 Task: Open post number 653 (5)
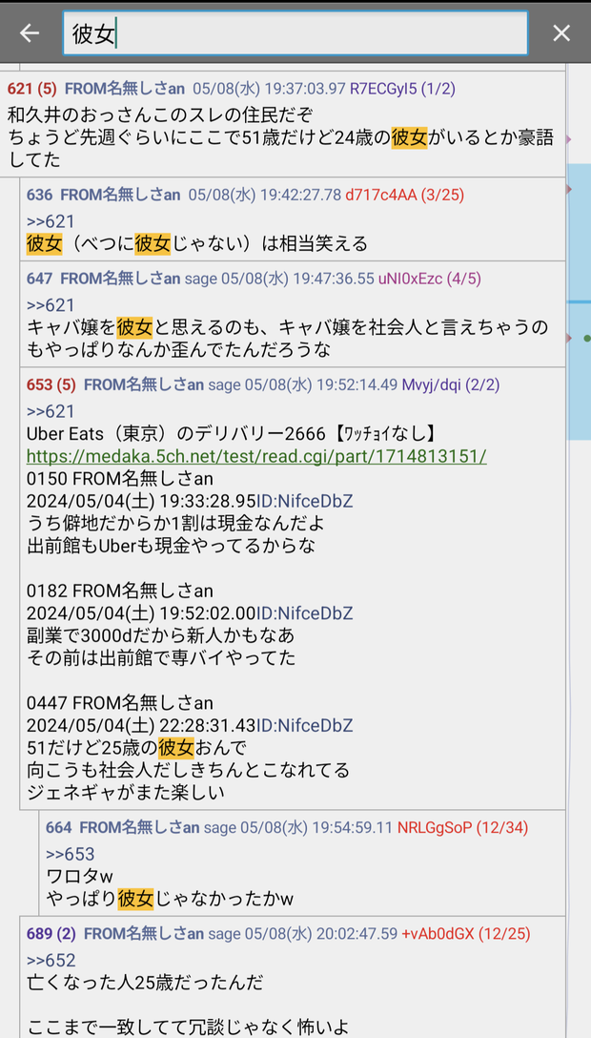[51, 384]
